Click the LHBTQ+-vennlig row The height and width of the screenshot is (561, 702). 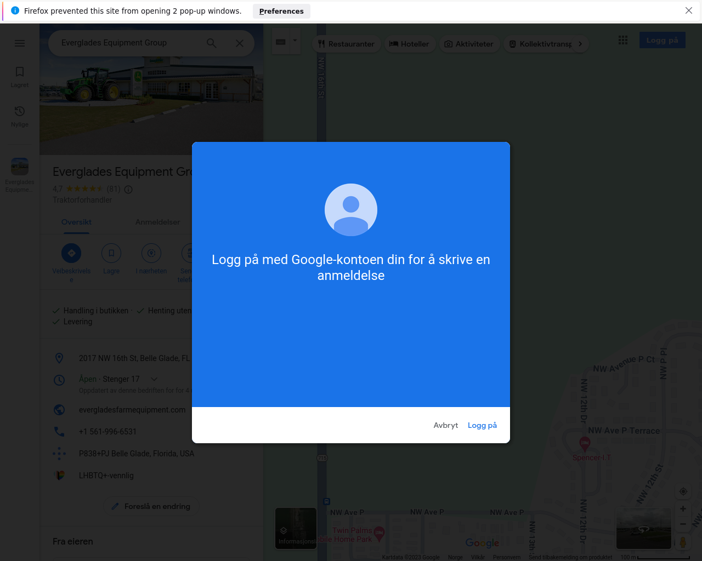pyautogui.click(x=151, y=476)
